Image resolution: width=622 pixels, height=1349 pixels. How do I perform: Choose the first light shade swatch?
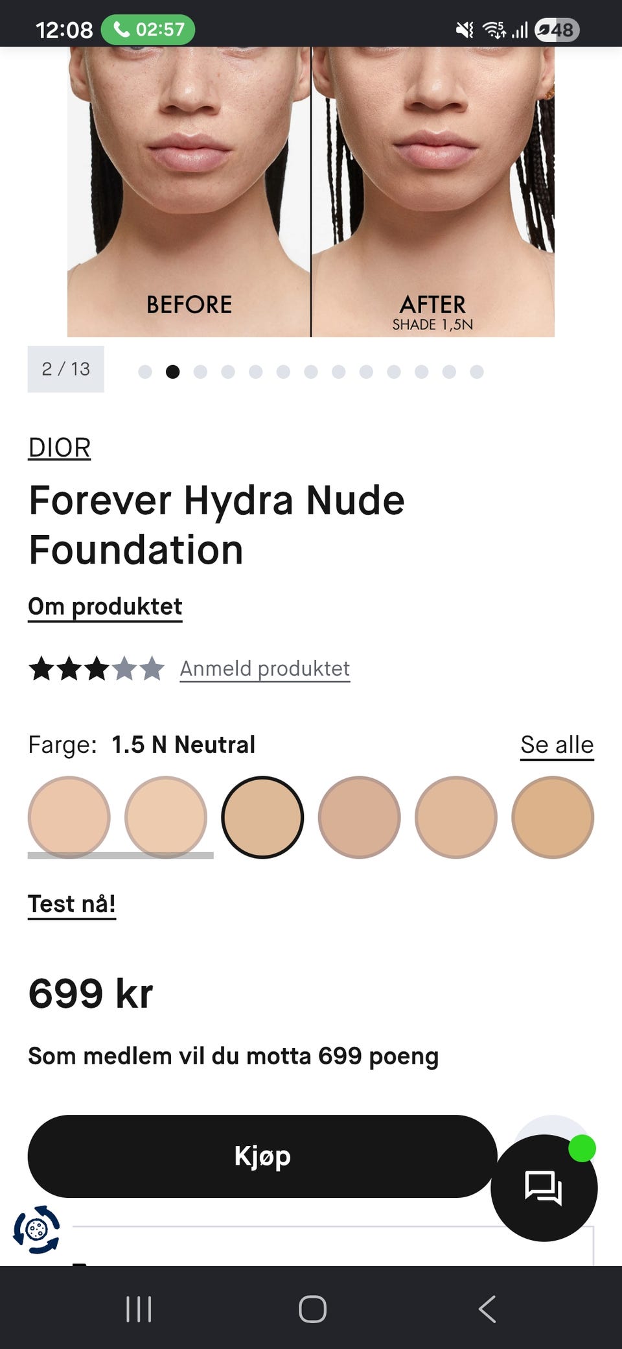[69, 817]
